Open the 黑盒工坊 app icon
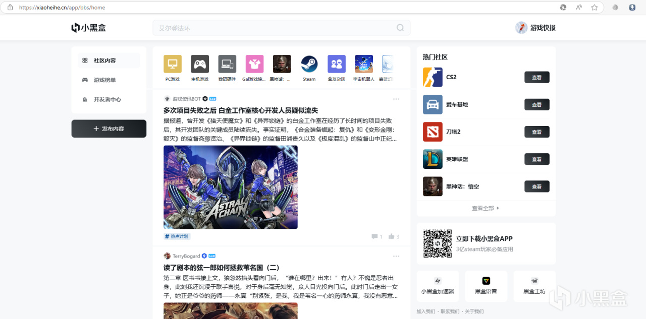646x319 pixels. click(x=534, y=281)
